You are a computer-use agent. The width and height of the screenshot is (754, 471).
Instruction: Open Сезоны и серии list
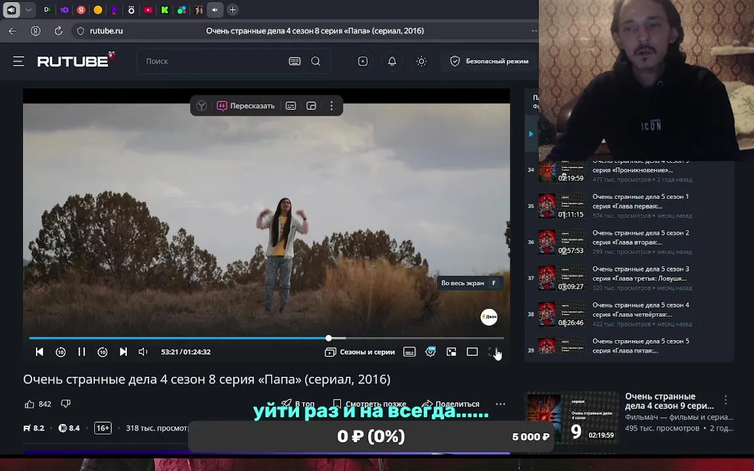pyautogui.click(x=360, y=352)
